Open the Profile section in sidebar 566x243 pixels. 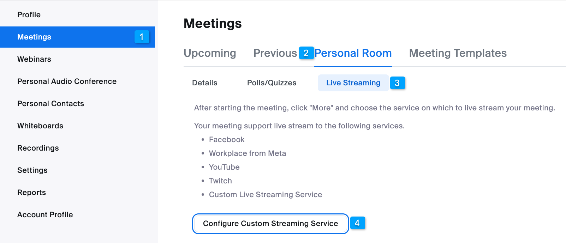coord(29,14)
